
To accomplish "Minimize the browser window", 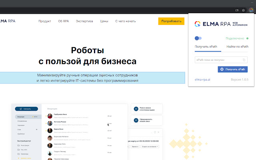I will [253, 2].
